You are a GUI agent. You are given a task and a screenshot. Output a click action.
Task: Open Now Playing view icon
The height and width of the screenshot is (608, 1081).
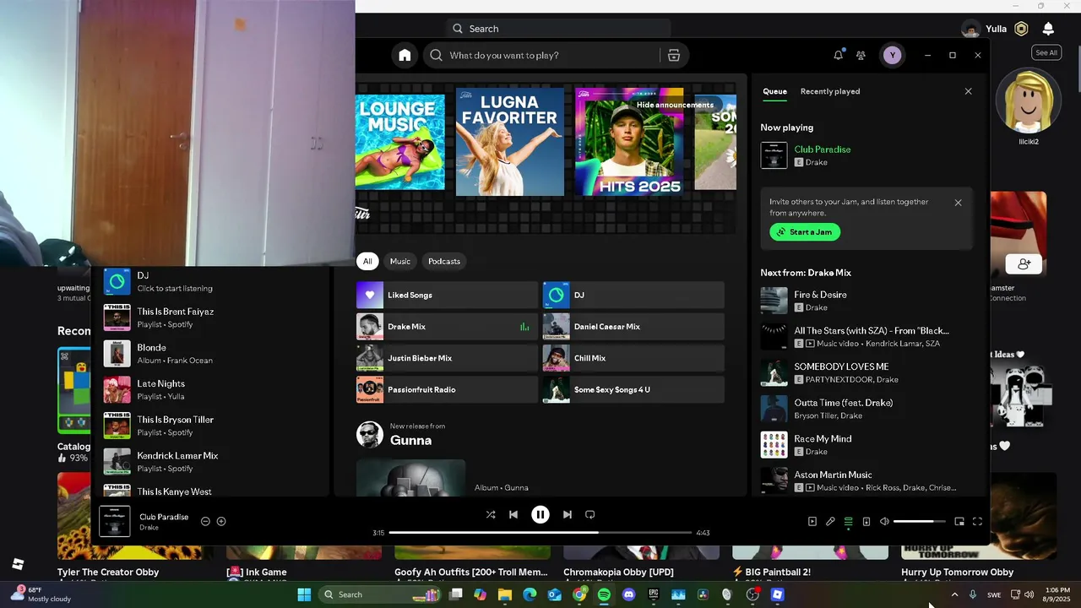(812, 522)
